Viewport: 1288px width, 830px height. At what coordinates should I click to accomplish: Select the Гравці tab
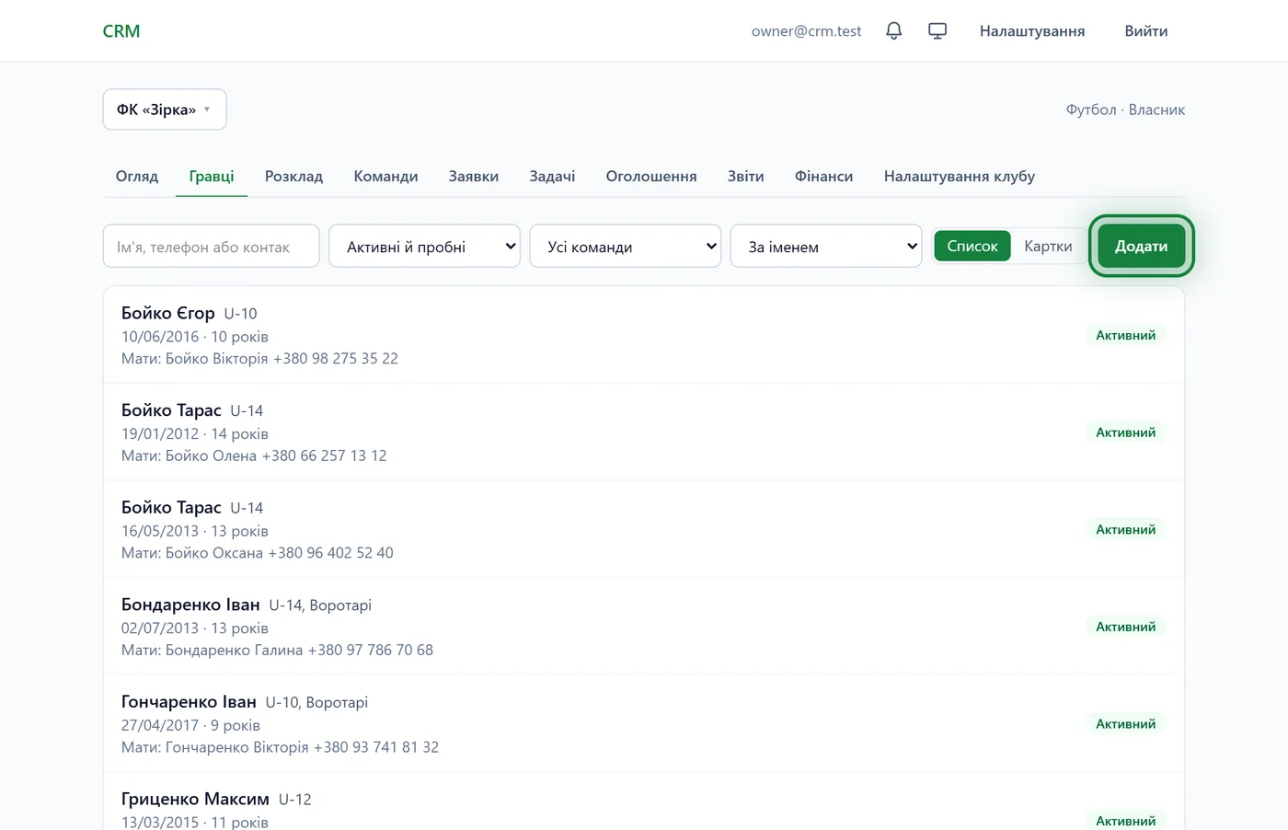coord(212,176)
